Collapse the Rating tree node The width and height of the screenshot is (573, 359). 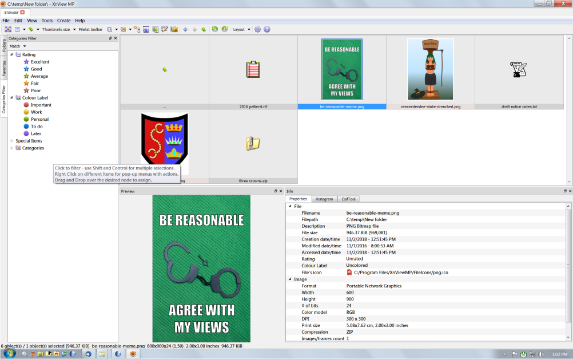pyautogui.click(x=11, y=55)
